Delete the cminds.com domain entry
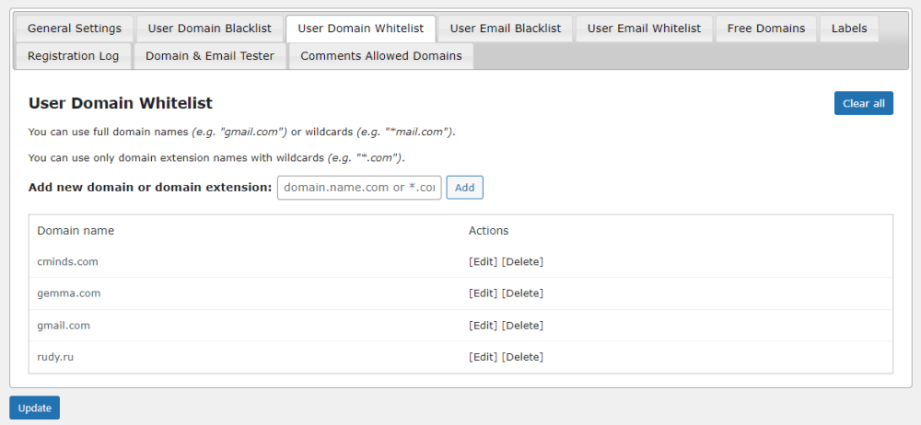Viewport: 921px width, 425px height. pos(522,262)
